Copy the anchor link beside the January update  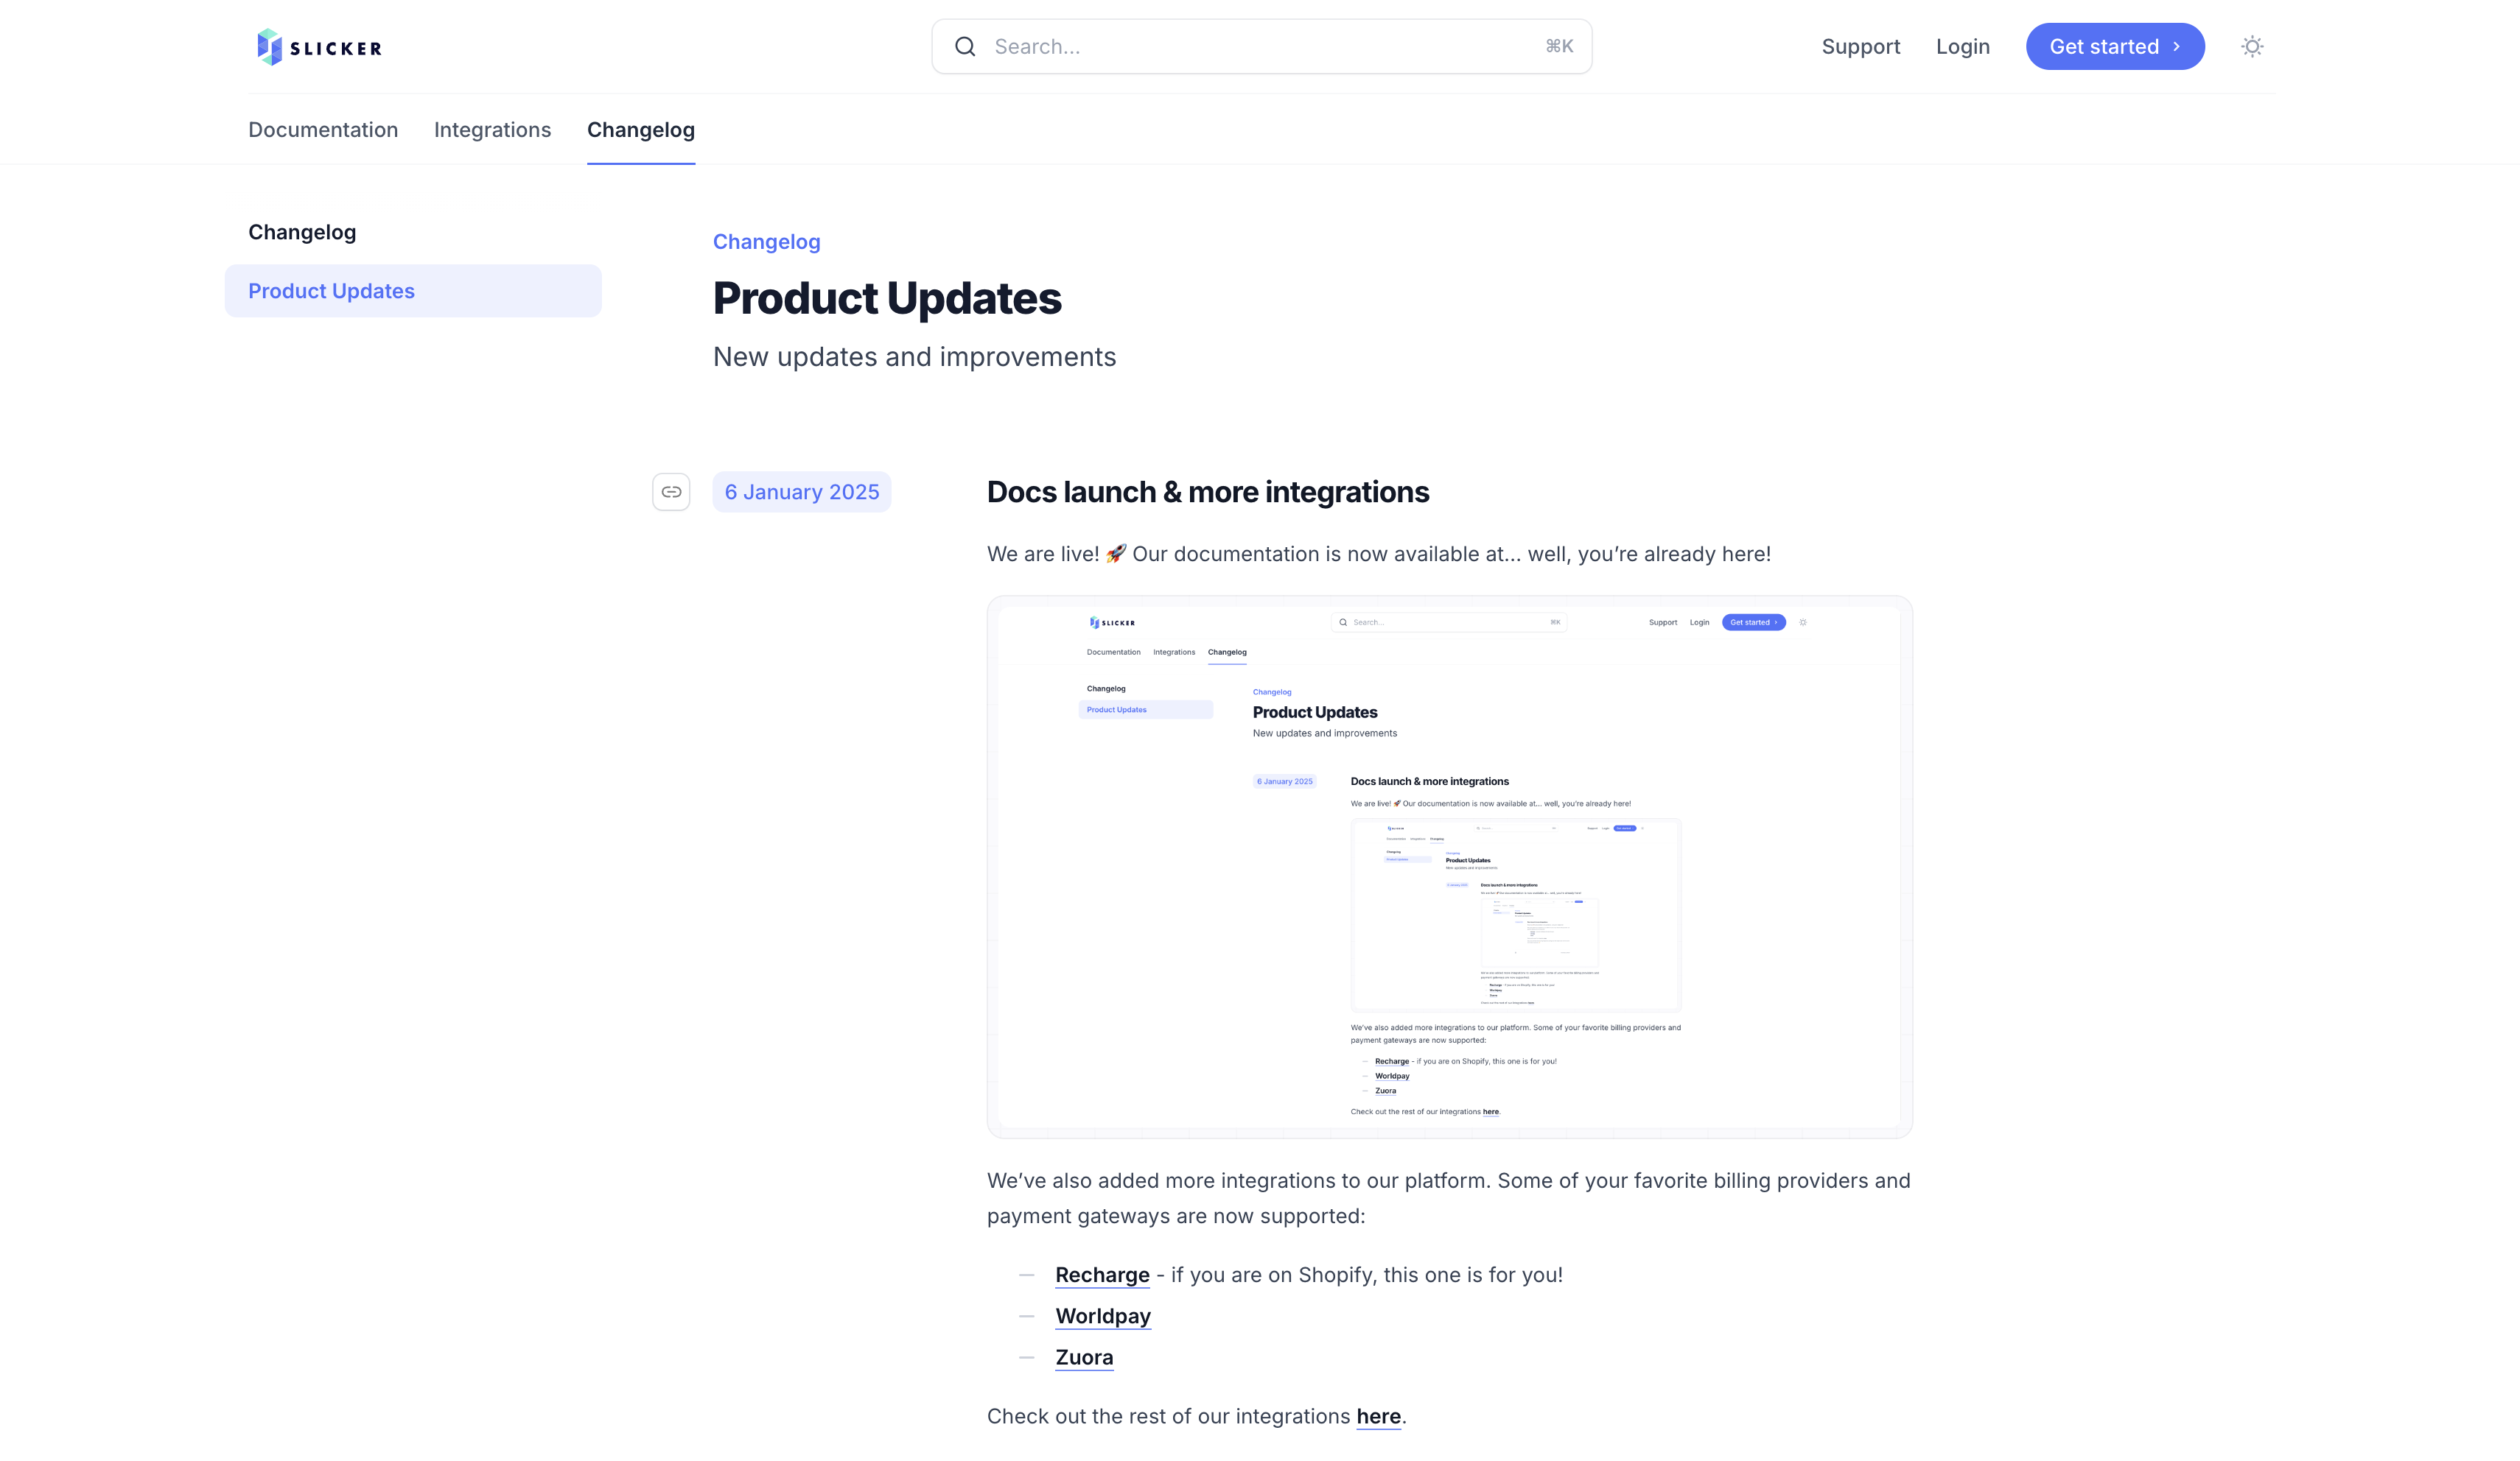click(x=671, y=492)
